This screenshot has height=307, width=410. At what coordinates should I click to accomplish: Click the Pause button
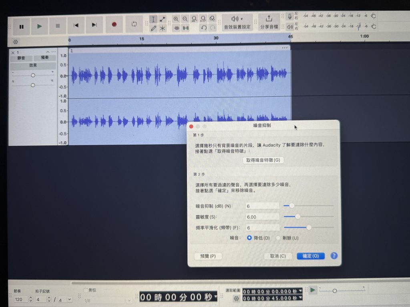click(22, 26)
